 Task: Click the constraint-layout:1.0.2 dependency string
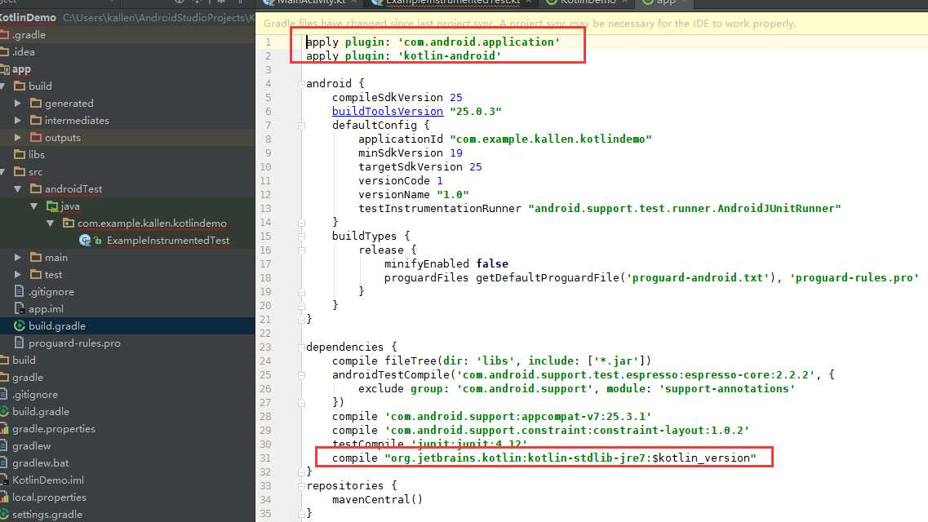pos(567,431)
